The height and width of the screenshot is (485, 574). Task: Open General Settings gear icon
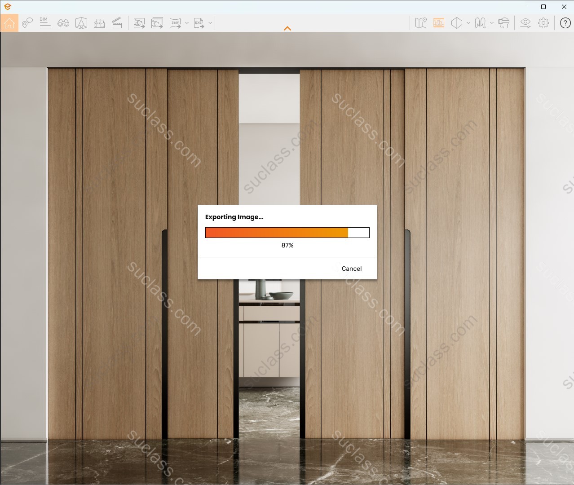point(543,23)
